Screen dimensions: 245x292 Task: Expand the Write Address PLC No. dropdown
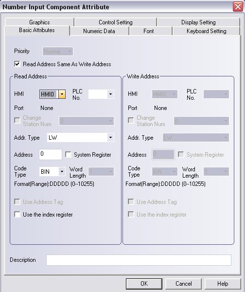click(216, 94)
